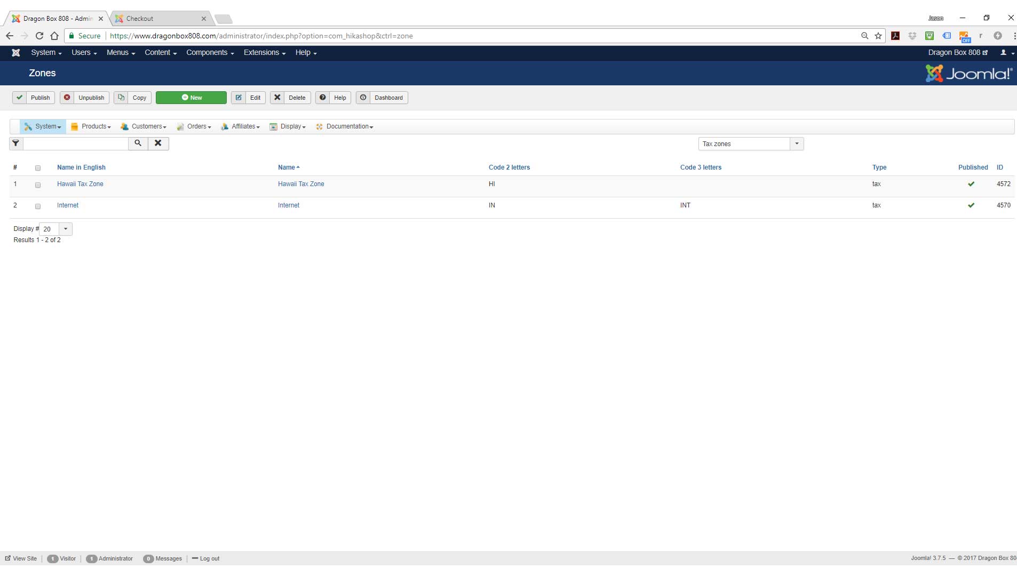Click the browser home icon
Screen dimensions: 1017x576
[x=54, y=36]
